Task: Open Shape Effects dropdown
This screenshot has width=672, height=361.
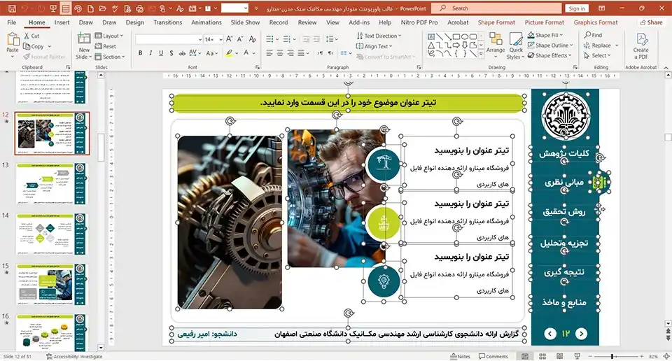Action: [550, 55]
